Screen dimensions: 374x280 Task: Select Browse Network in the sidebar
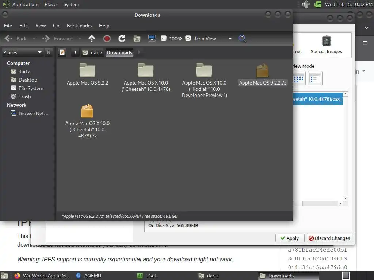point(30,113)
